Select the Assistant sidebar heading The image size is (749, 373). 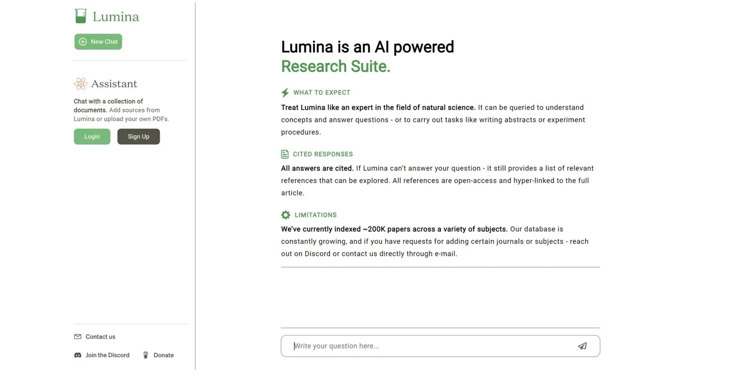coord(114,84)
